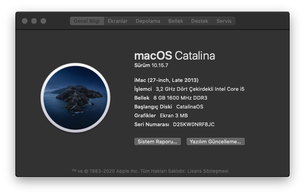Open the Depolama tab
This screenshot has height=196, width=305.
(148, 21)
